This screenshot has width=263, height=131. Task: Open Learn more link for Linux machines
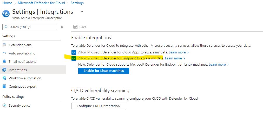(x=219, y=64)
